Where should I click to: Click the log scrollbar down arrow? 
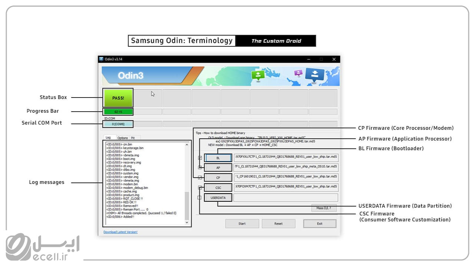point(187,222)
